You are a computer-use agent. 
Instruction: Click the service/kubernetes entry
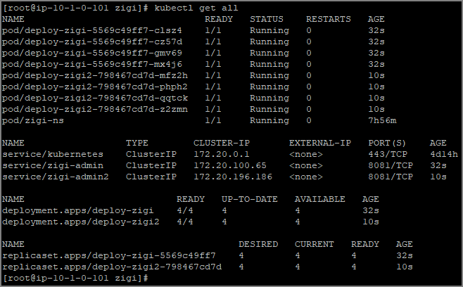[53, 154]
